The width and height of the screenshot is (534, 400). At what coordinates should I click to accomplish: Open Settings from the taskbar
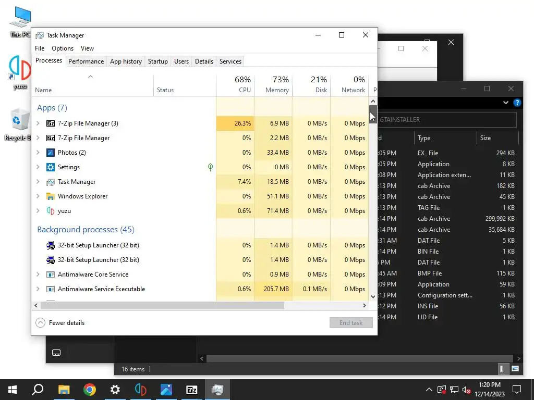115,390
